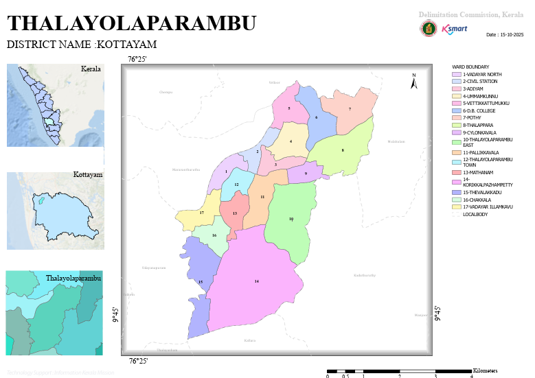
Task: Click ward 4 on the map
Action: [291, 141]
